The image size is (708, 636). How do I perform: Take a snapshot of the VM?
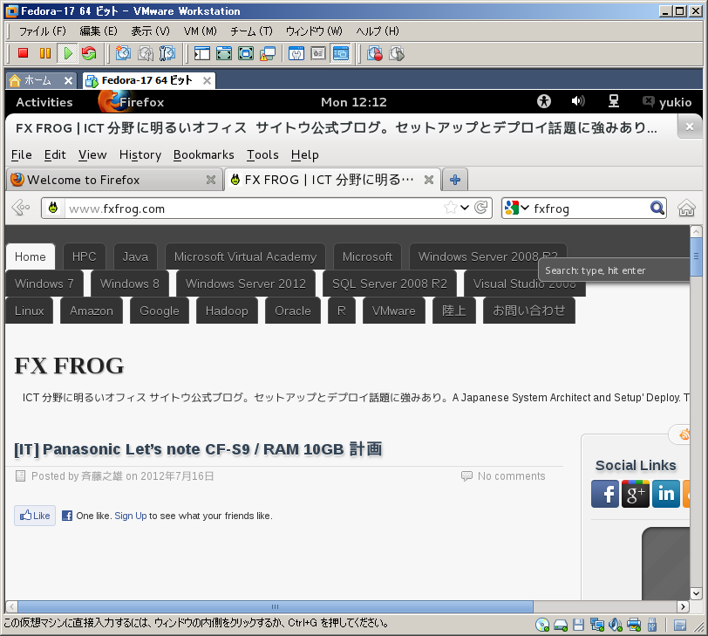(x=123, y=53)
